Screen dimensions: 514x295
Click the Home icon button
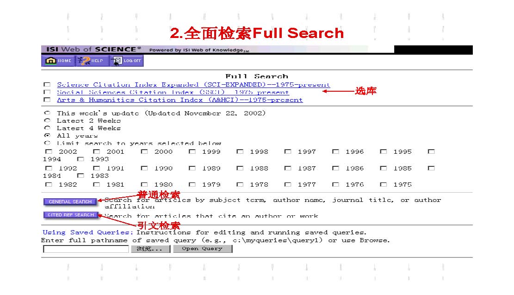tap(58, 61)
